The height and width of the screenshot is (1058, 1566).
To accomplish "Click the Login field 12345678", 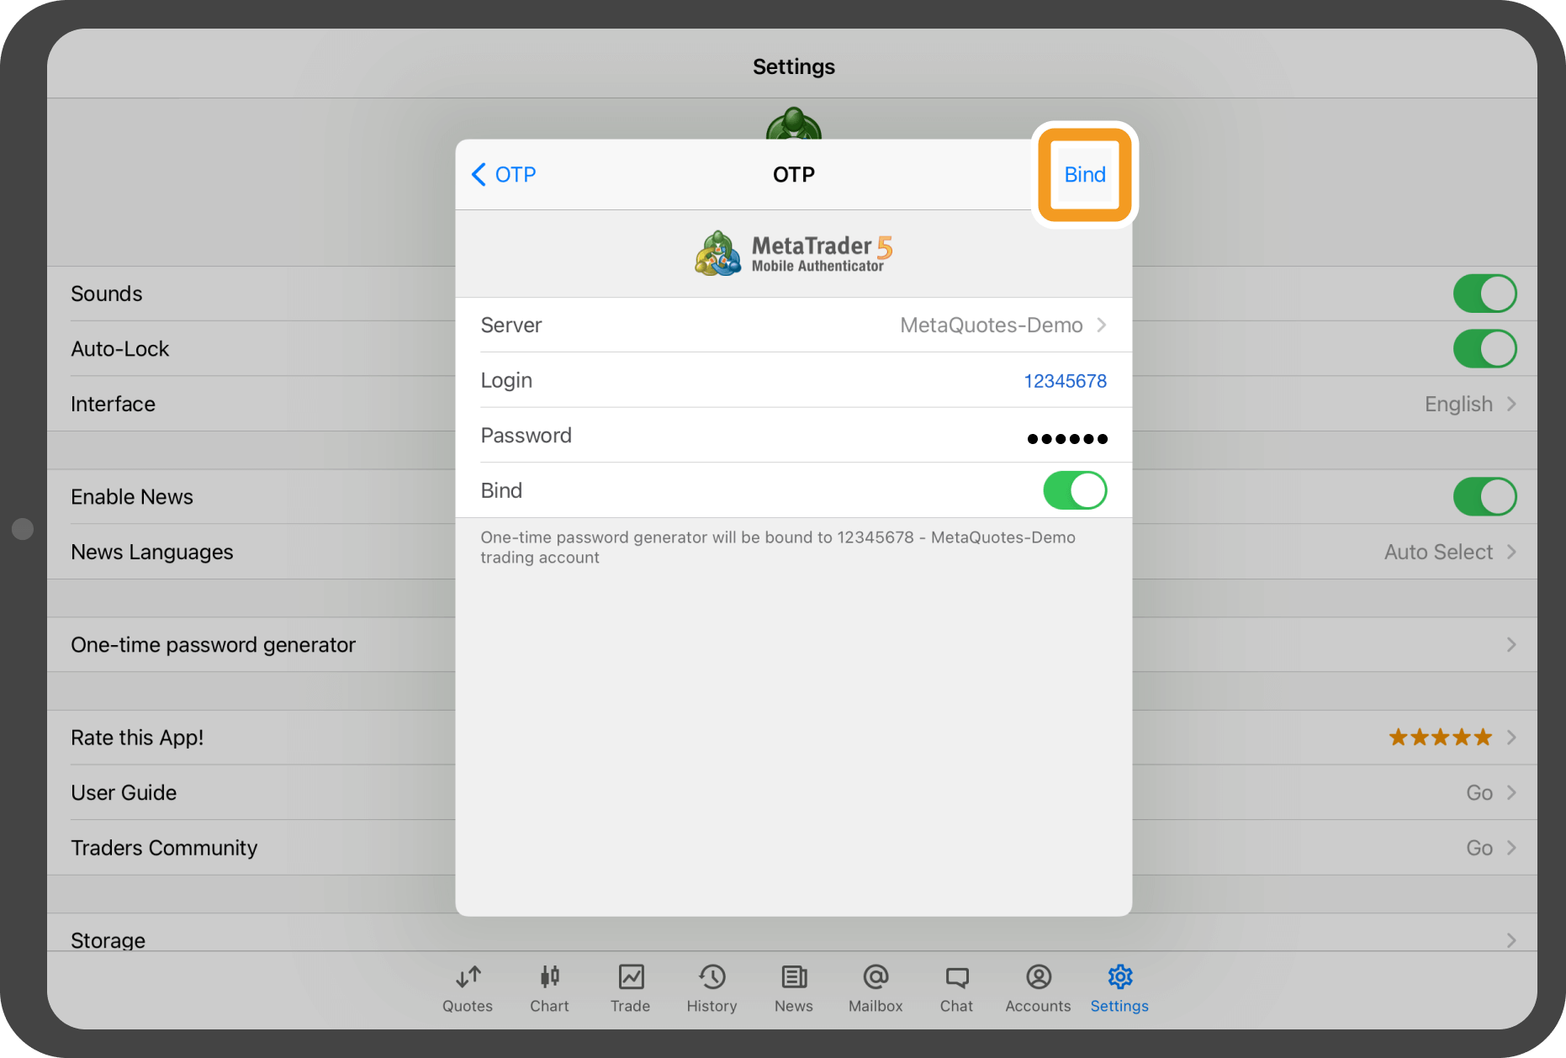I will (1064, 381).
